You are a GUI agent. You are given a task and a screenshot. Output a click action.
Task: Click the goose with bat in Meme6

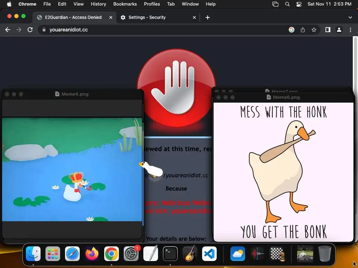[282, 171]
